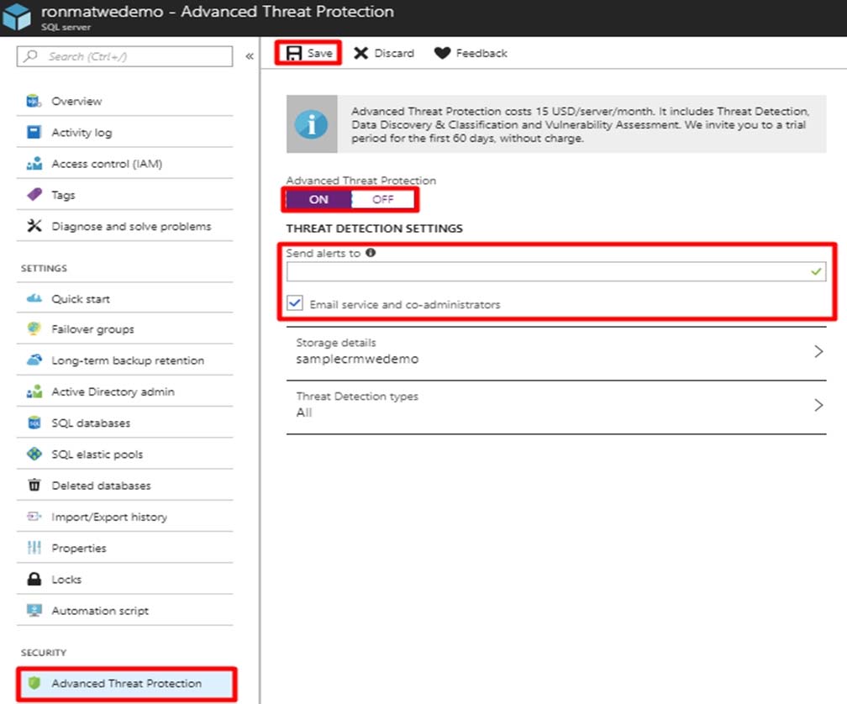Click the Feedback heart icon

442,53
